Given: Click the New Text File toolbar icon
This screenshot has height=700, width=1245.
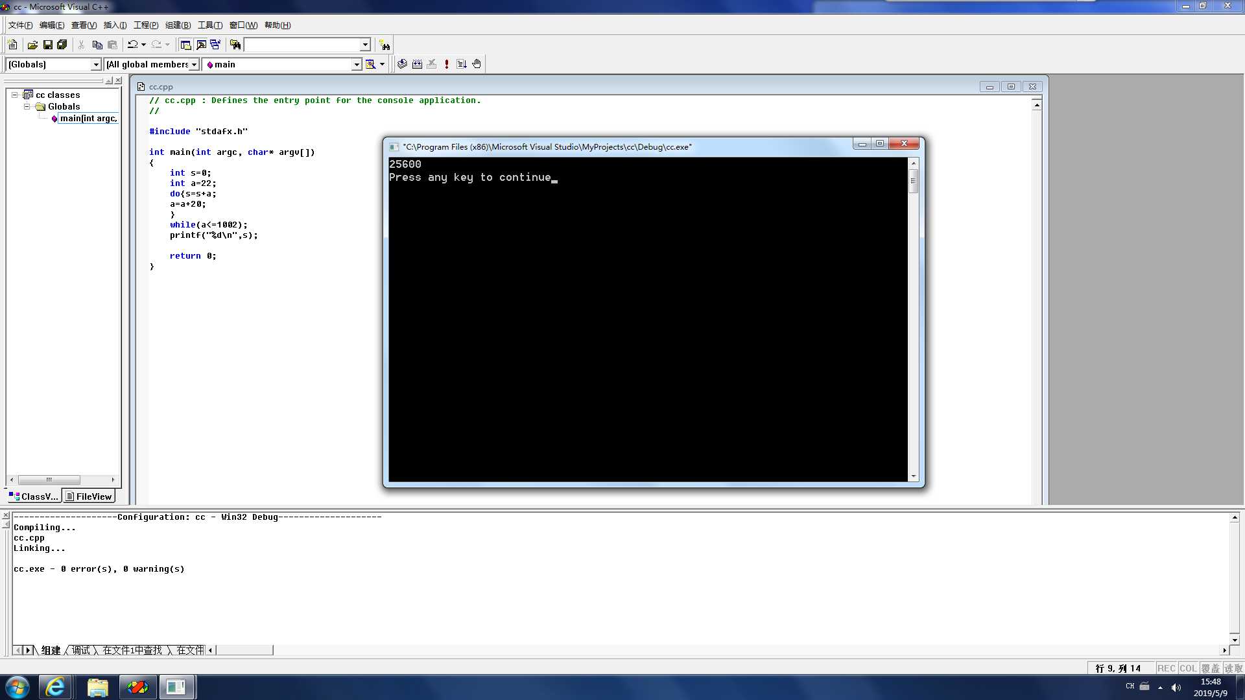Looking at the screenshot, I should point(12,45).
